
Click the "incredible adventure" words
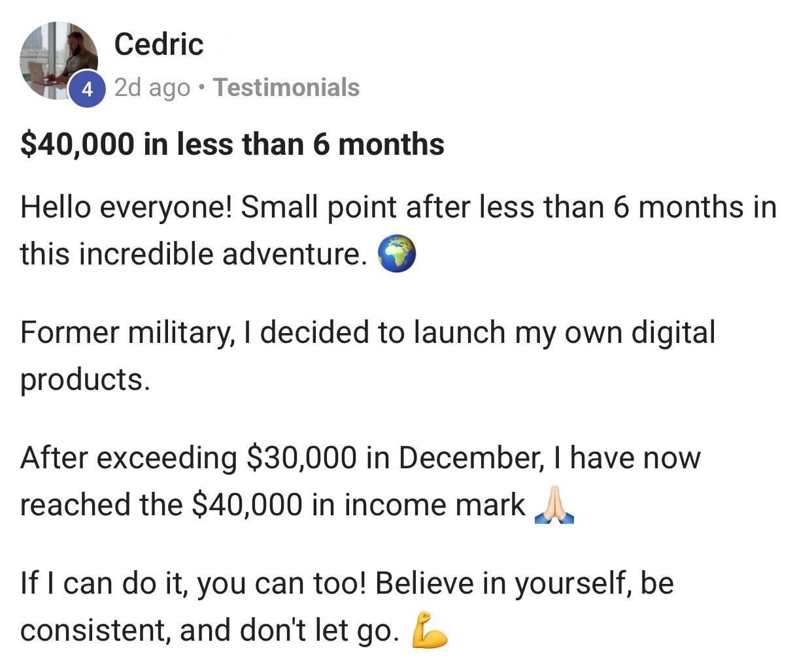pos(222,254)
